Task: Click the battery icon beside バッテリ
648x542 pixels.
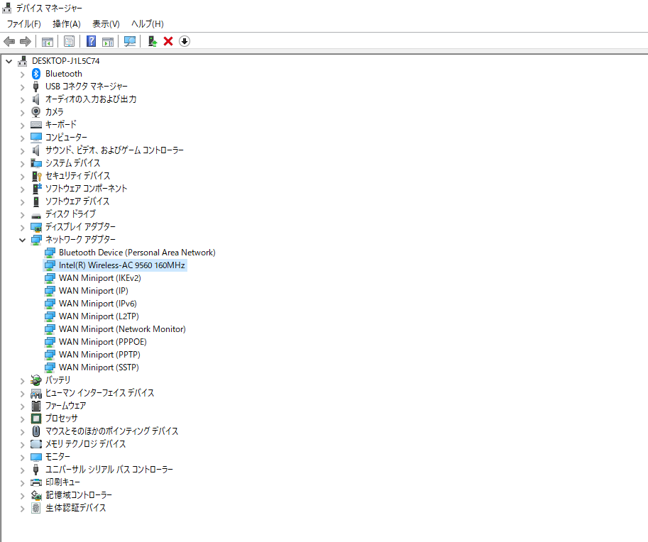Action: coord(36,380)
